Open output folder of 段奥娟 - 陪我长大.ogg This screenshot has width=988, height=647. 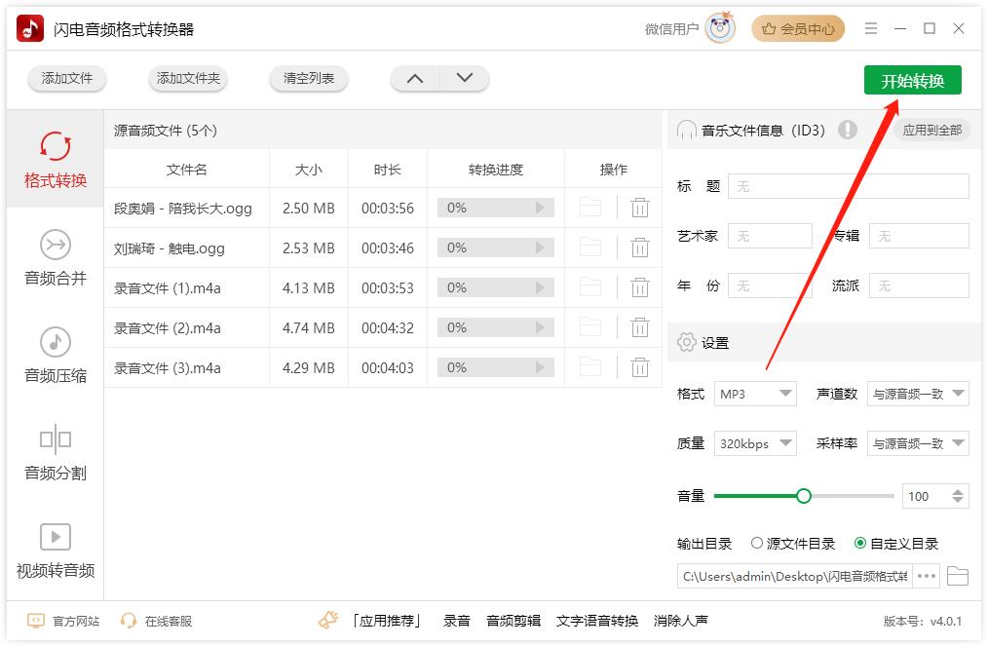click(x=590, y=207)
